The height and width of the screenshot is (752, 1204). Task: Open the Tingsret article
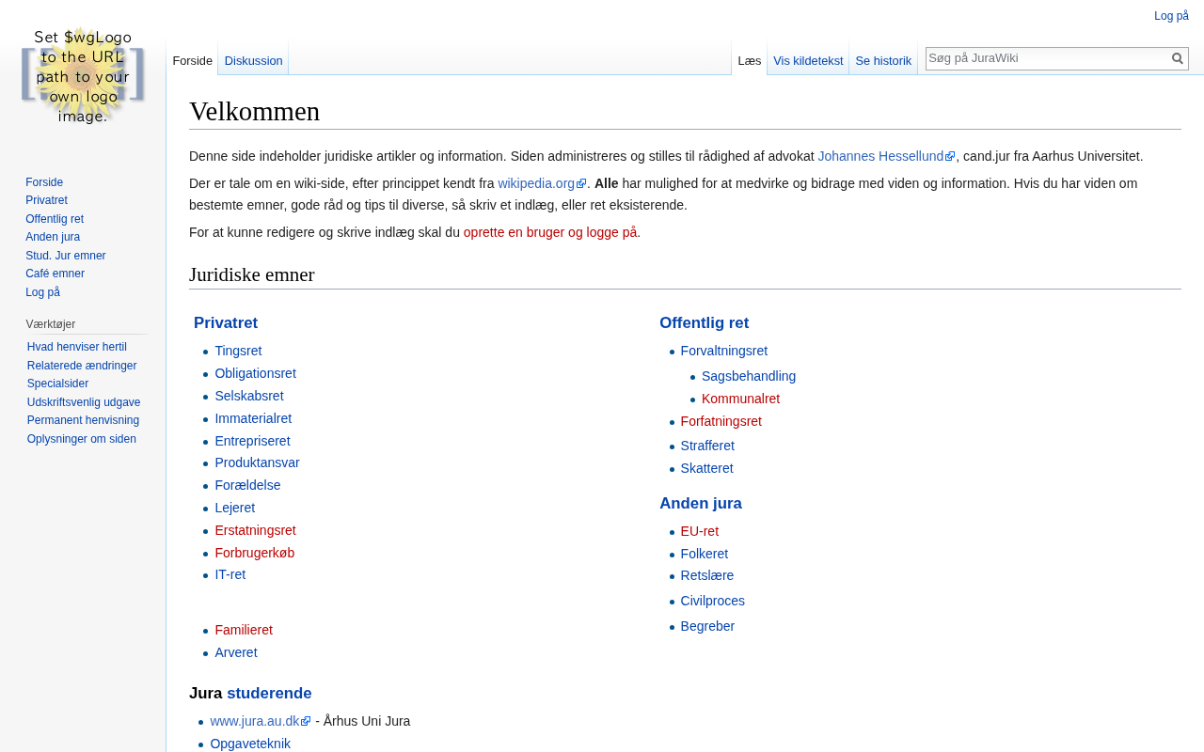pyautogui.click(x=238, y=351)
